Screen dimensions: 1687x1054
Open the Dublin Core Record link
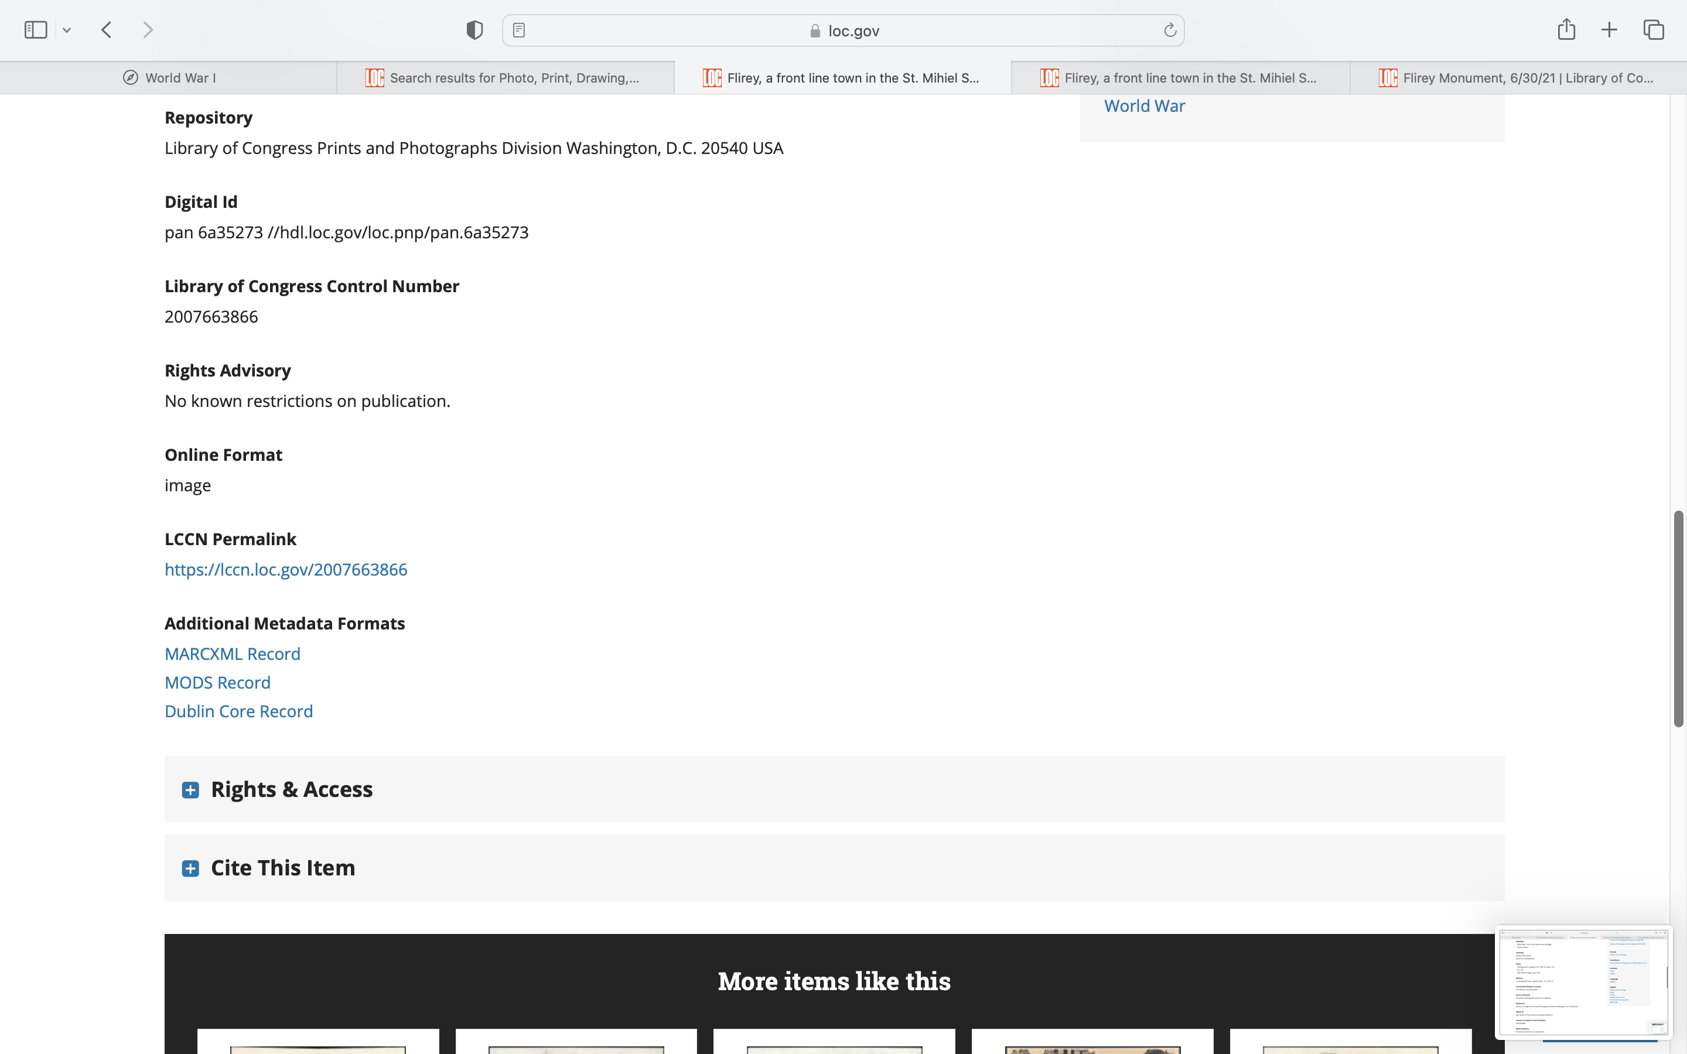pyautogui.click(x=238, y=711)
